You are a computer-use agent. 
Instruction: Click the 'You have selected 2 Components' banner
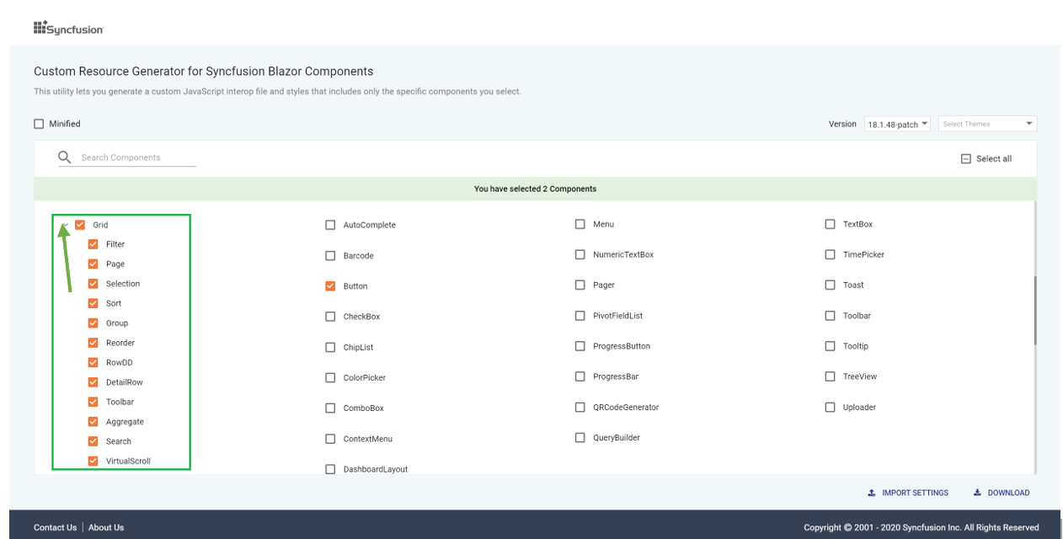[535, 189]
